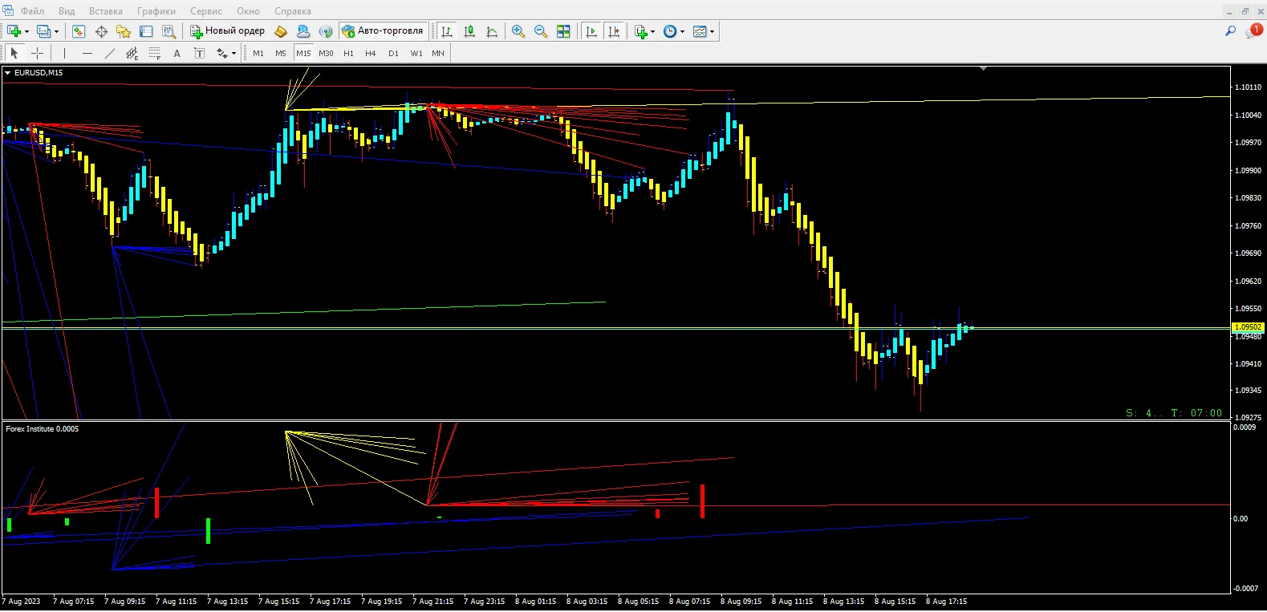1267x612 pixels.
Task: Click the 8 Aug 09:15 time axis label
Action: (741, 602)
